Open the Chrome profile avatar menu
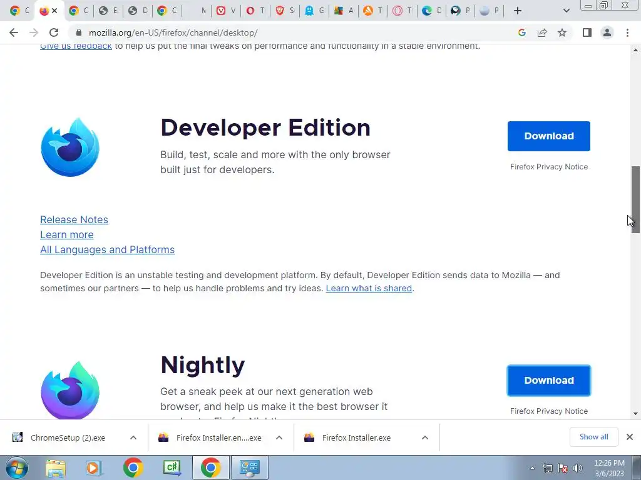 click(607, 32)
